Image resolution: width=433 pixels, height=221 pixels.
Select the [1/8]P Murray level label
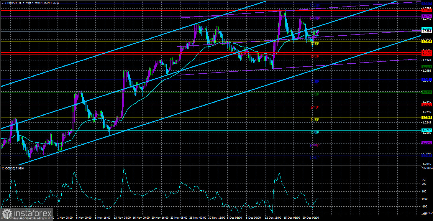click(315, 120)
